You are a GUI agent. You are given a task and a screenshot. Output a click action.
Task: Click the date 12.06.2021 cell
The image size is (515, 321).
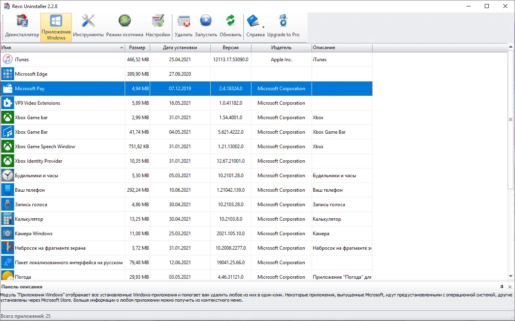[x=180, y=263]
